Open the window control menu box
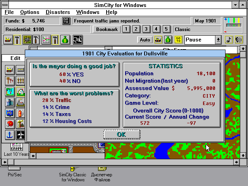 pos(5,5)
